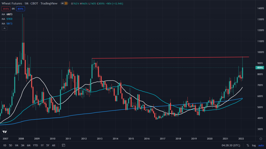Viewport: 266px width, 149px height.
Task: Show the All time range
Action: click(x=54, y=145)
